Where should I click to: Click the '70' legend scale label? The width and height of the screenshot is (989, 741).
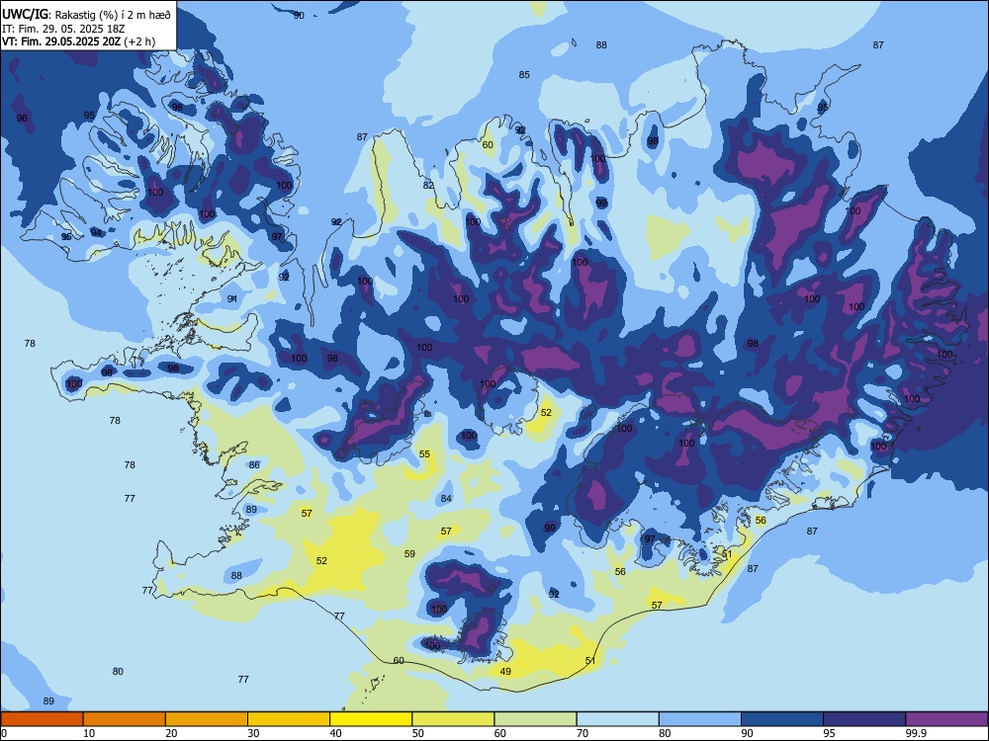pos(583,733)
